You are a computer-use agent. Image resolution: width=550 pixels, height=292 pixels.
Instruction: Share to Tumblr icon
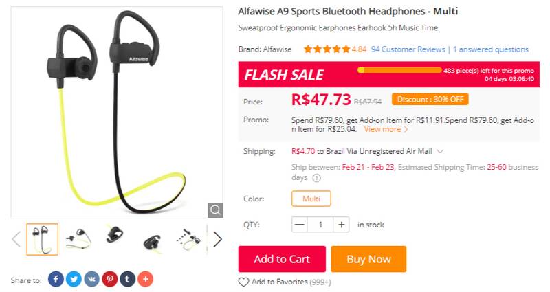tap(128, 279)
